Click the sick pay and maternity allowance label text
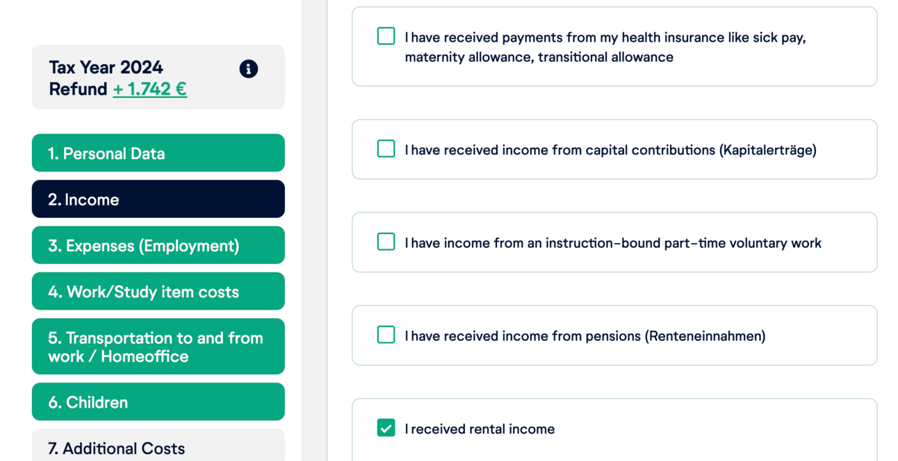This screenshot has height=461, width=898. (x=605, y=47)
